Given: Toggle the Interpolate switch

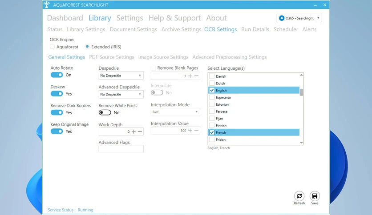Looking at the screenshot, I should (157, 92).
